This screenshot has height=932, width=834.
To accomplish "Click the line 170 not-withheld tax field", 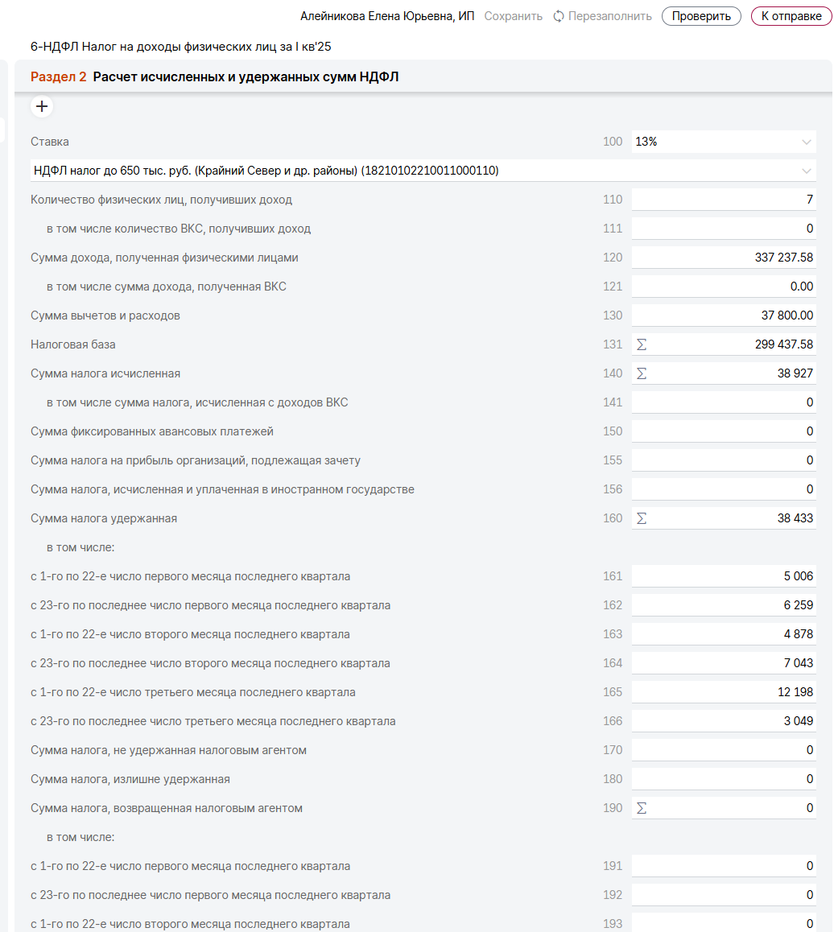I will pos(724,750).
